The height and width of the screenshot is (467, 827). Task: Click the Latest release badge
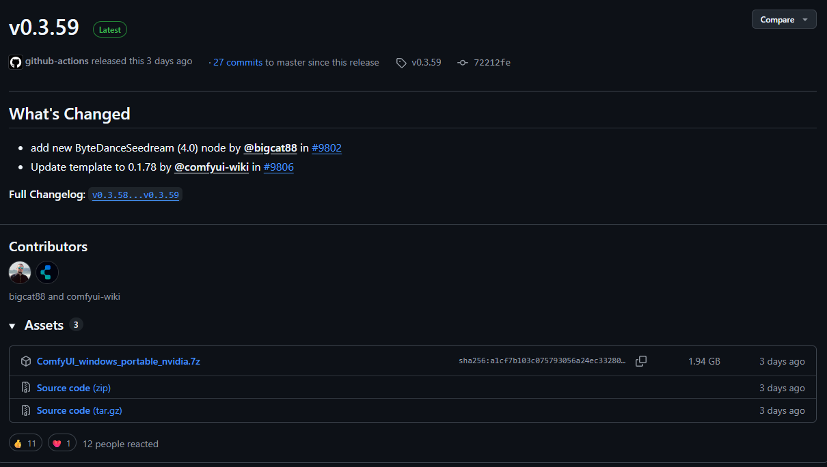point(110,29)
